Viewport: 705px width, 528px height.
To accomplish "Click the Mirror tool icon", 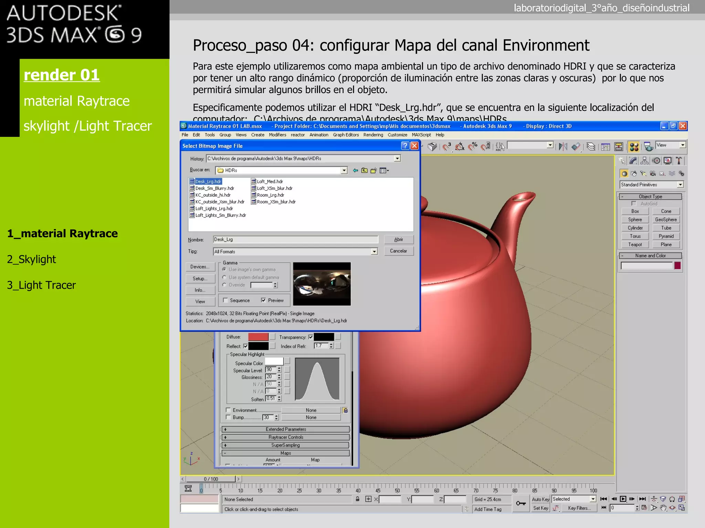I will click(x=563, y=147).
